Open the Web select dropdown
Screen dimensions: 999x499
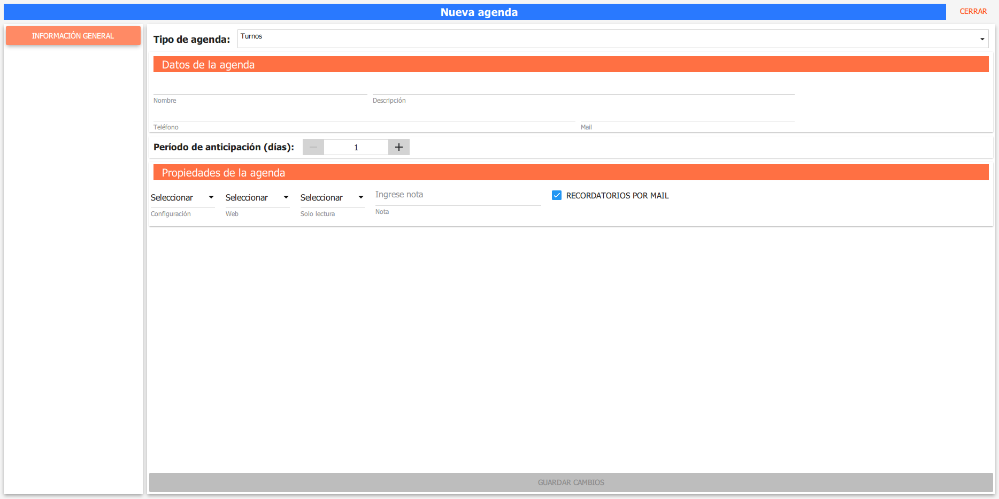[x=257, y=198]
